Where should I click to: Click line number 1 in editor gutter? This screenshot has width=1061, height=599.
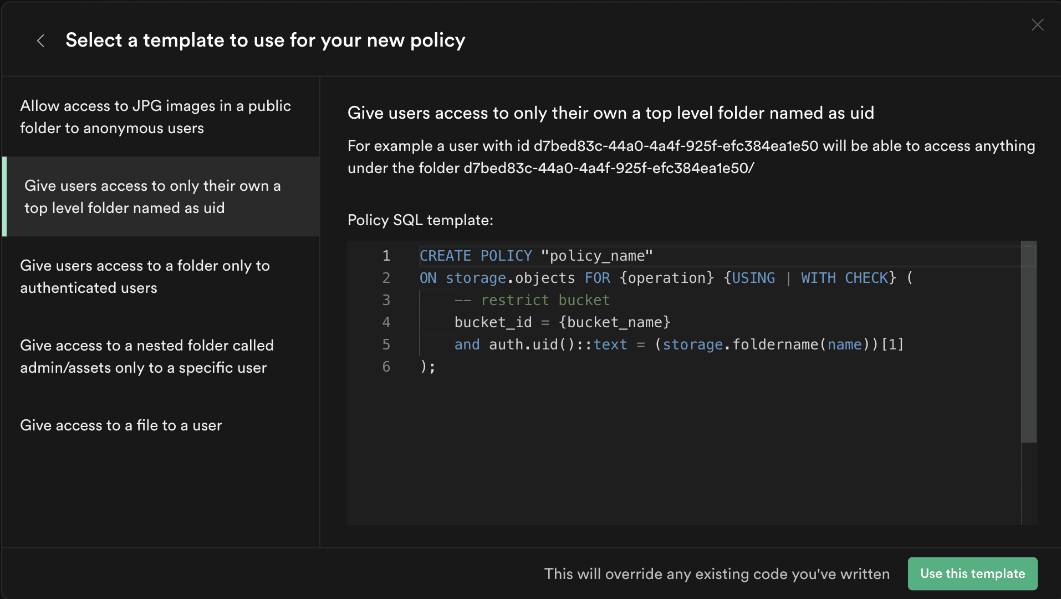point(386,256)
